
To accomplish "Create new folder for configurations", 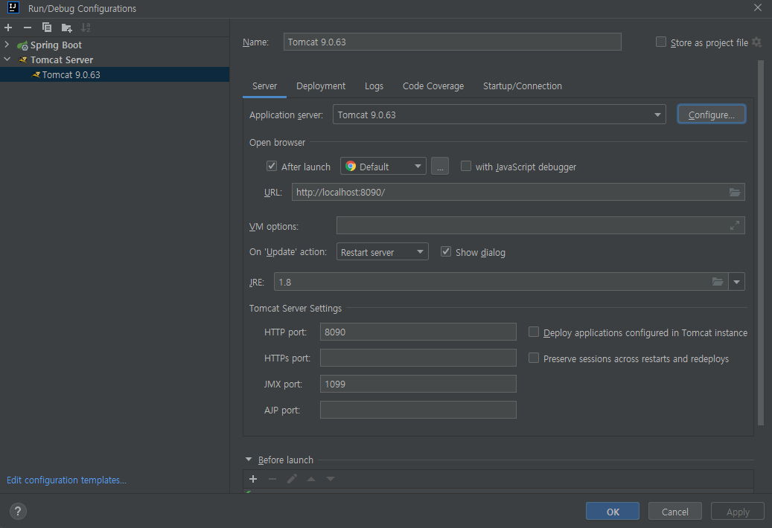I will coord(66,28).
